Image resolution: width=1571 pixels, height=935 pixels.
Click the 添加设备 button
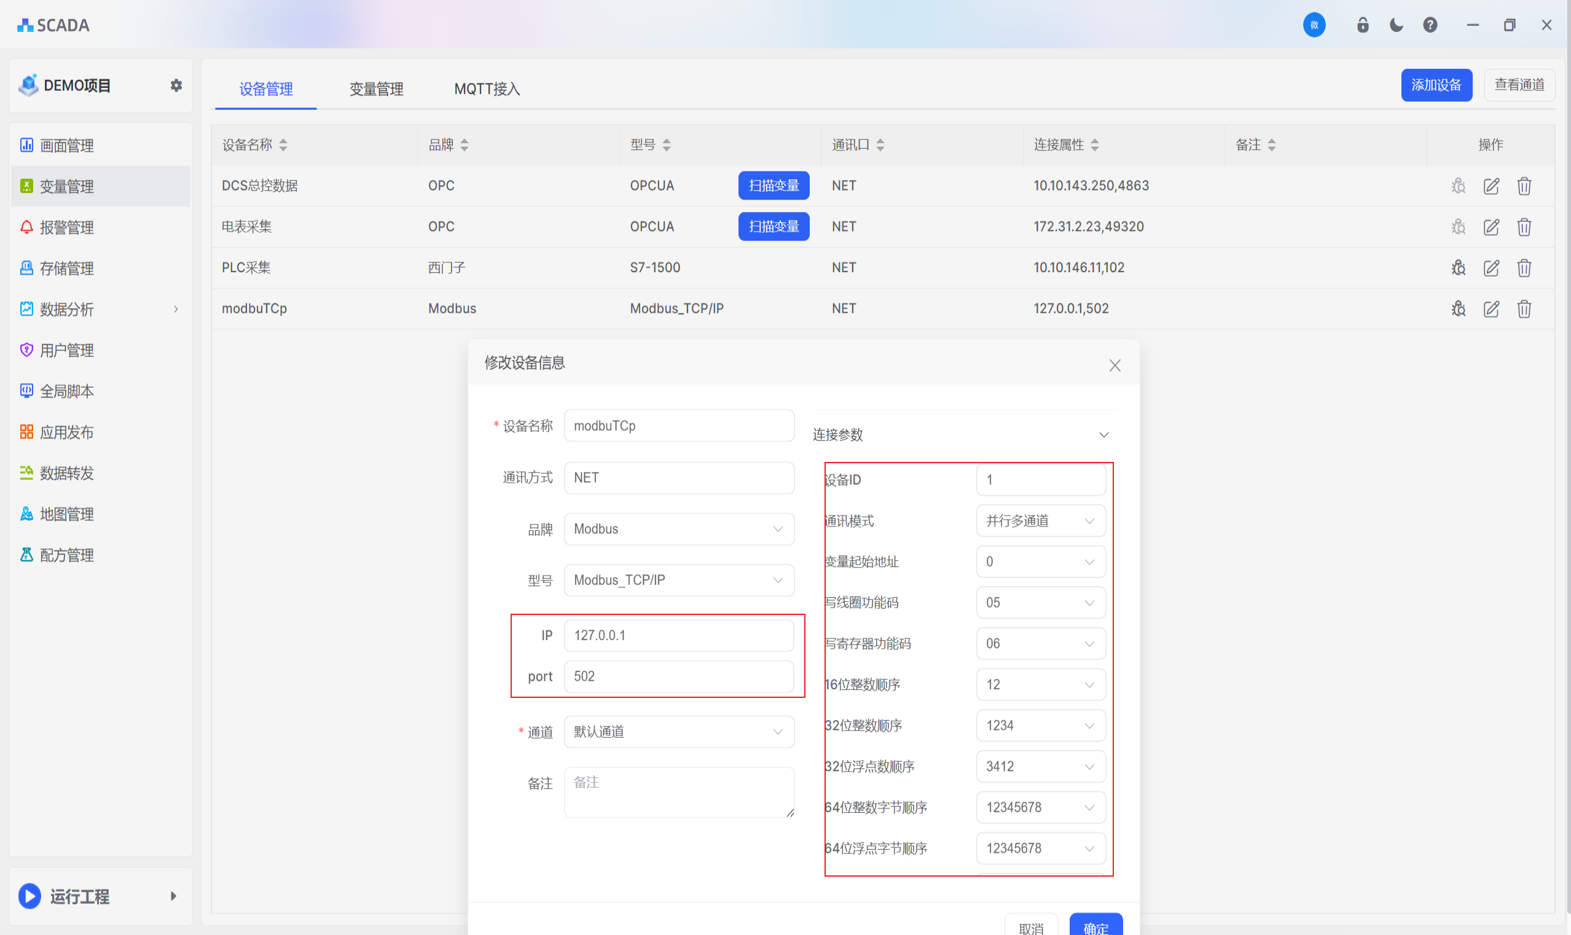(1435, 85)
